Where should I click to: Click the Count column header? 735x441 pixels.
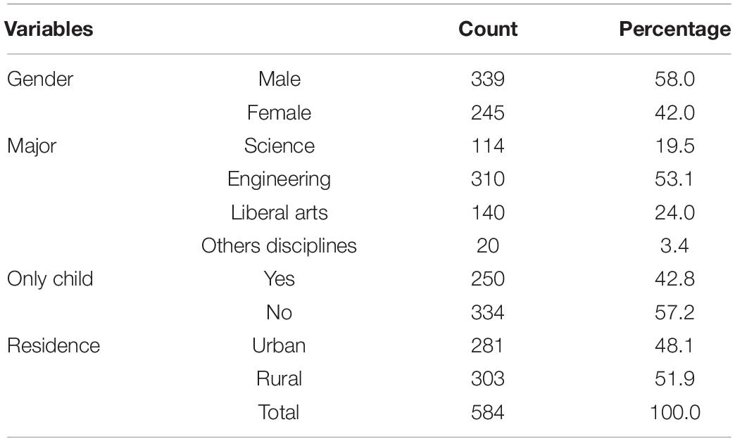click(x=487, y=29)
